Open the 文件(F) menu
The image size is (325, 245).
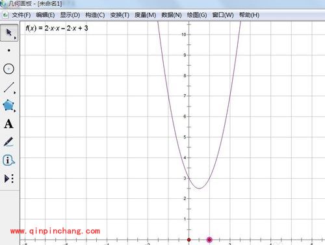coord(21,15)
